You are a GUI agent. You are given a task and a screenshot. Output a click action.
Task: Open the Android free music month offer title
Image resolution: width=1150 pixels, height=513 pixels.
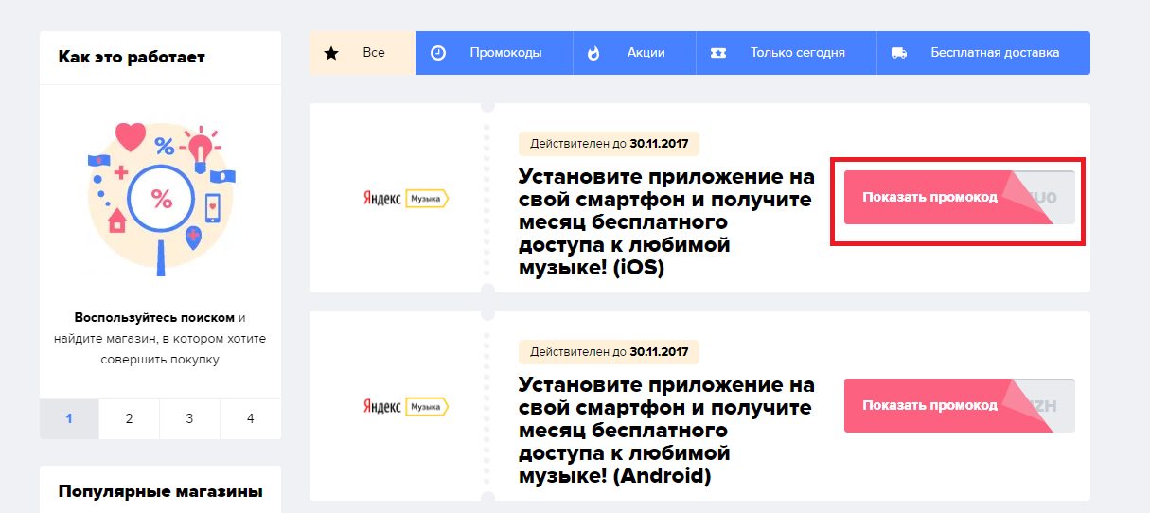pos(665,431)
